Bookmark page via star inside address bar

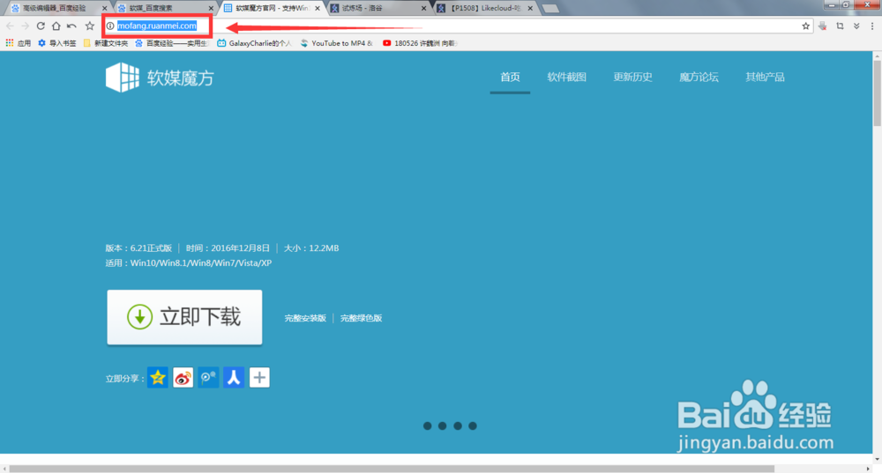pyautogui.click(x=805, y=26)
